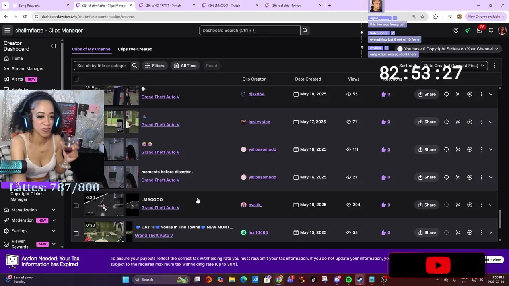Expand the lexi10465 clip row
509x286 pixels.
coord(490,232)
